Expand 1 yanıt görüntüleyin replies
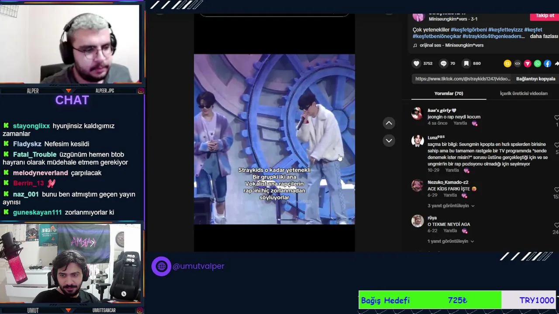This screenshot has width=559, height=314. (x=450, y=241)
